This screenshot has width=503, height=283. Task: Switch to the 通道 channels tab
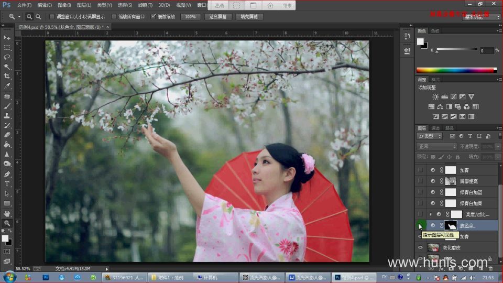[435, 128]
